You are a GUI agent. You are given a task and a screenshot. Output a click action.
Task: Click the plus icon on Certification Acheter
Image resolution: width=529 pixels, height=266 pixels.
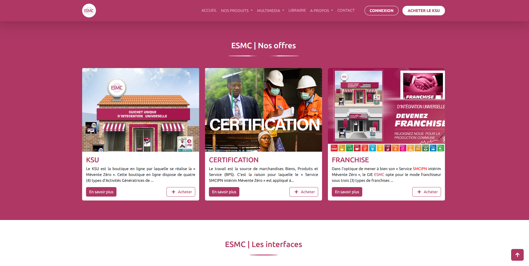(x=296, y=192)
